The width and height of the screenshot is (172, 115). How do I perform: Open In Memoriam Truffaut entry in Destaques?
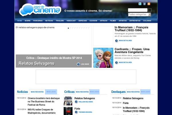tap(136, 109)
